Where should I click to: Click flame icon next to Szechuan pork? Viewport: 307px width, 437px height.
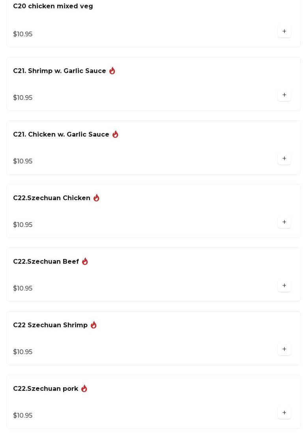pos(84,388)
